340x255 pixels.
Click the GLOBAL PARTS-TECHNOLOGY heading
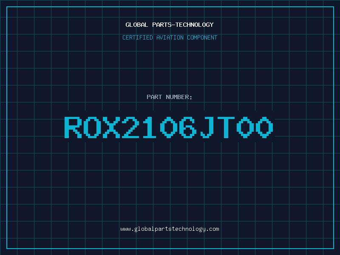click(170, 25)
